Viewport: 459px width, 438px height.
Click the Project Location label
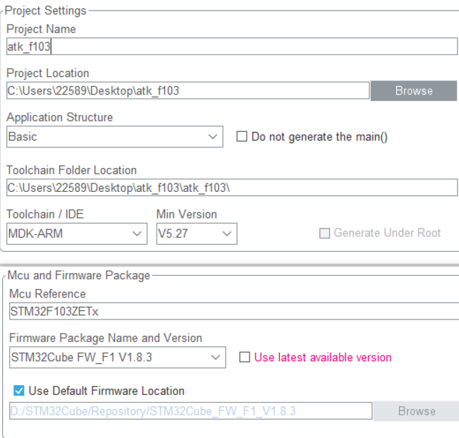(48, 73)
